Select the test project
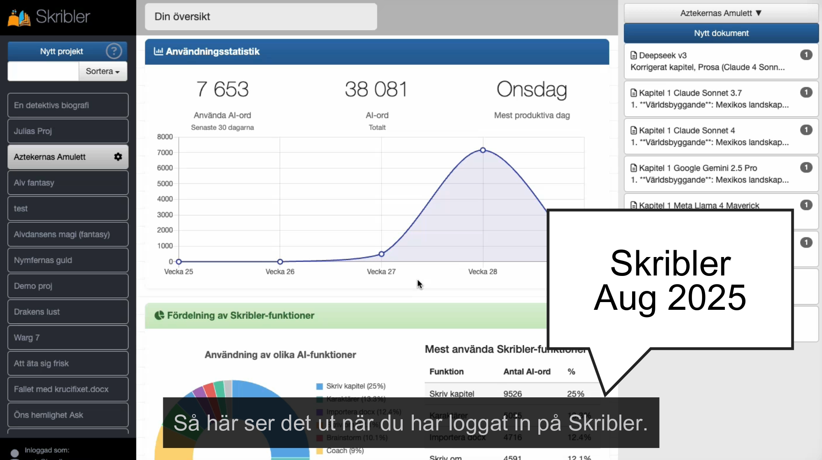Viewport: 822px width, 460px height. click(68, 209)
